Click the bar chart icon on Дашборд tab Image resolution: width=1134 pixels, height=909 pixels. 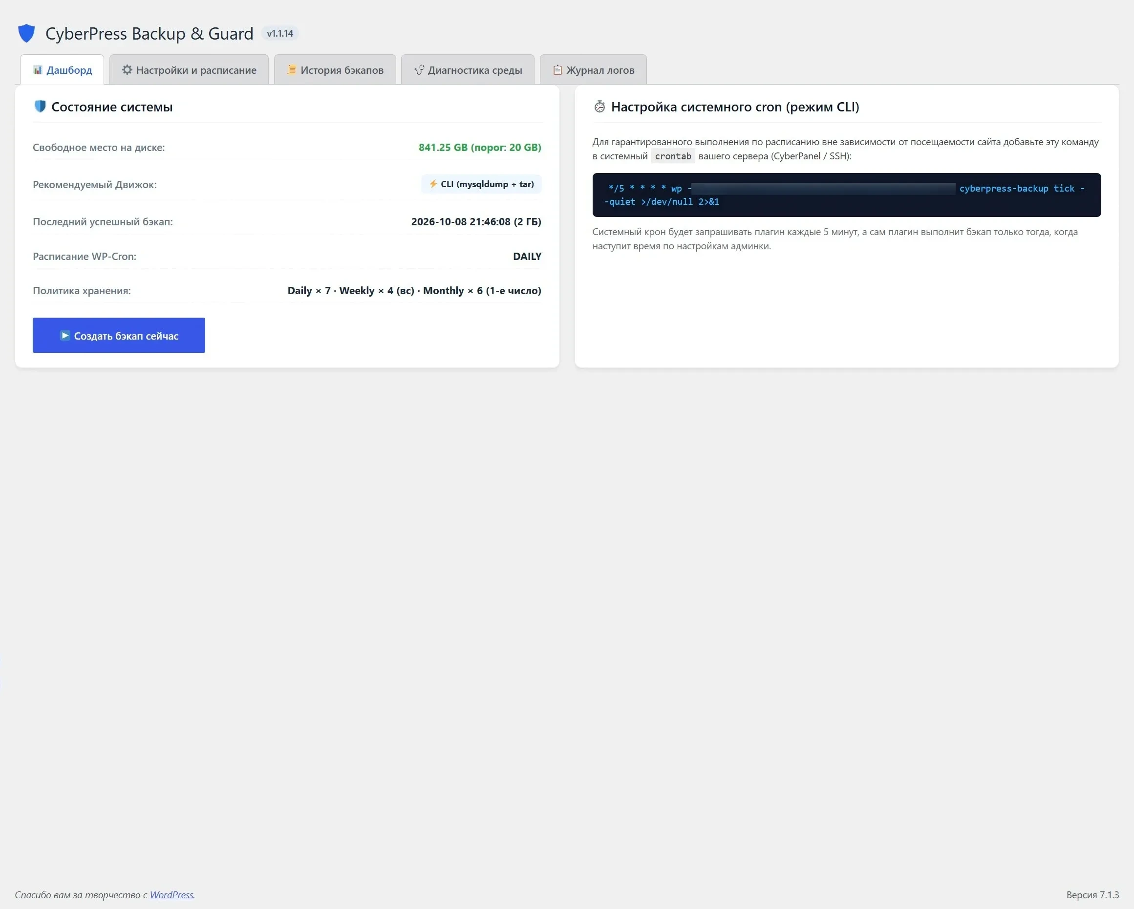point(38,69)
